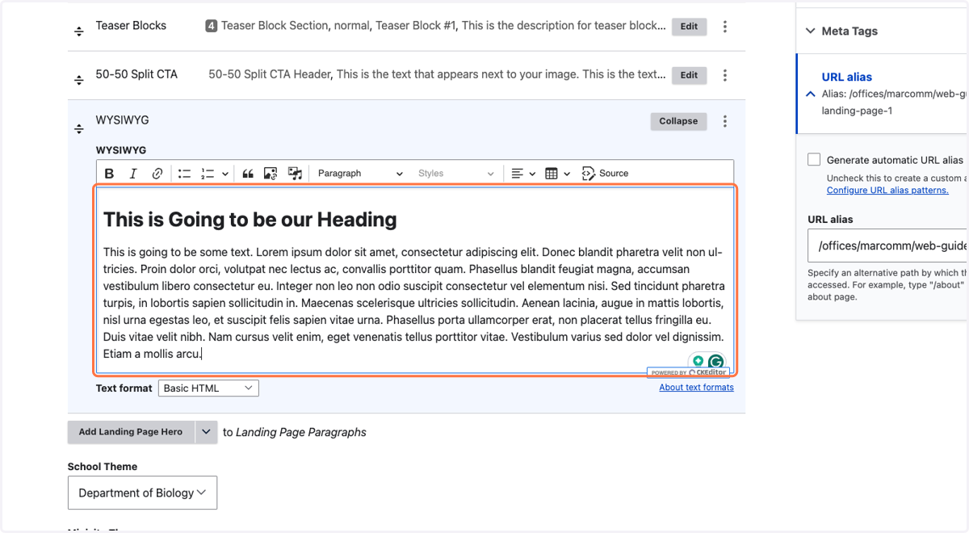This screenshot has width=969, height=533.
Task: Insert media from the media library icon
Action: [295, 174]
